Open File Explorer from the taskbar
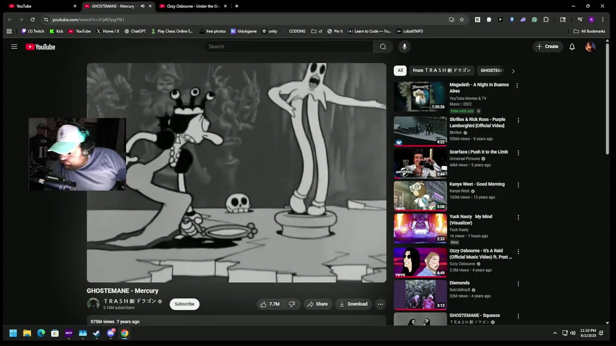The height and width of the screenshot is (346, 616). (27, 333)
